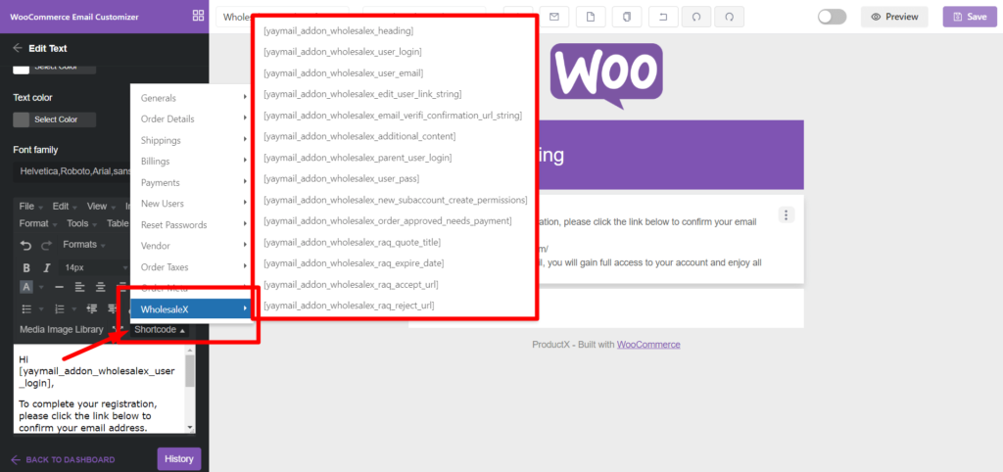This screenshot has width=1003, height=472.
Task: Click the History button
Action: (x=179, y=458)
